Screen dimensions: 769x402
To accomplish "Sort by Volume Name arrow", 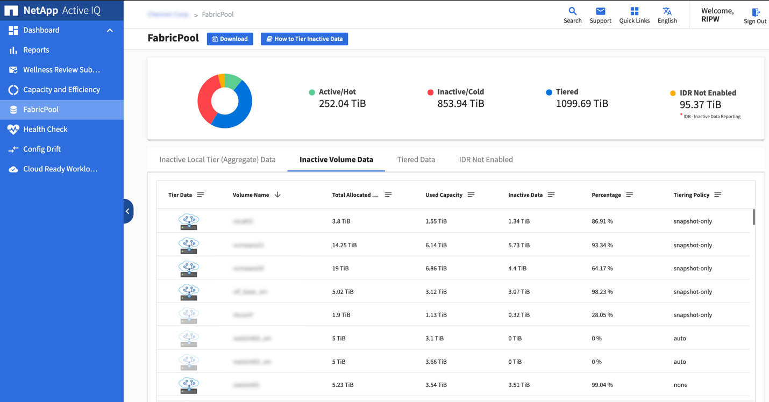I will pos(277,195).
